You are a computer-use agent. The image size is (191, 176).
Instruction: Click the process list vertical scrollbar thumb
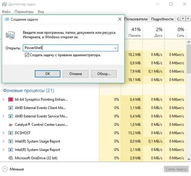(x=189, y=59)
